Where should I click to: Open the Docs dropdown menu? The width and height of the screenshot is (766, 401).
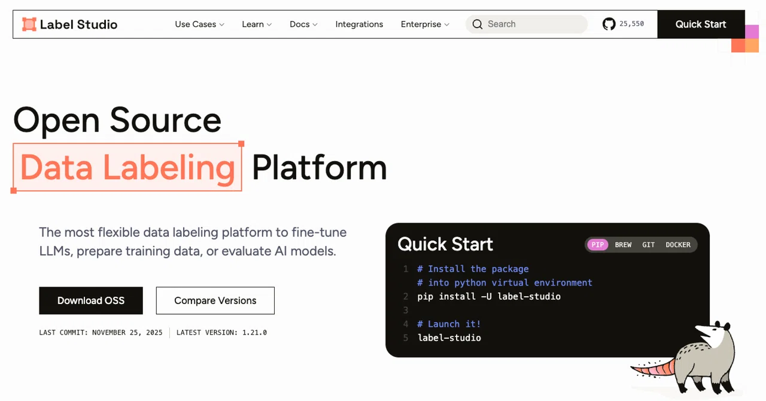[x=303, y=24]
